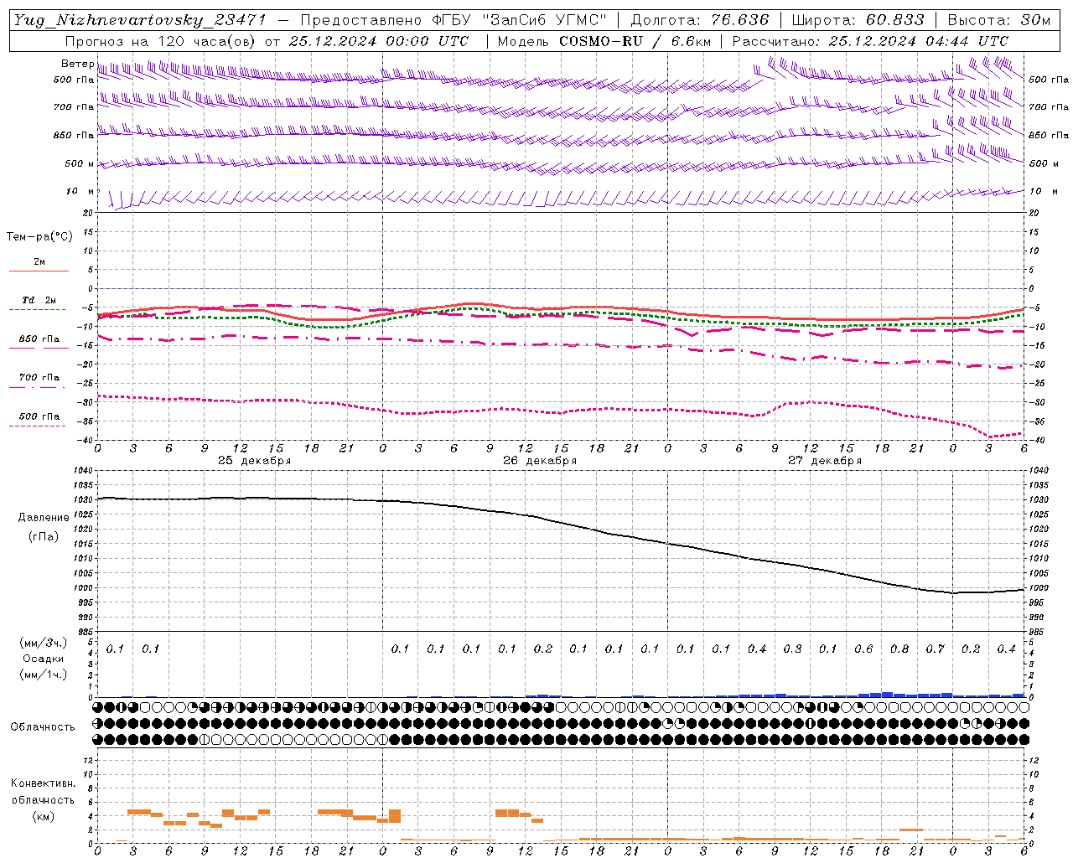Click 'Прогноз на 120 часа(ов)' forecast header
The height and width of the screenshot is (858, 1073).
click(161, 41)
